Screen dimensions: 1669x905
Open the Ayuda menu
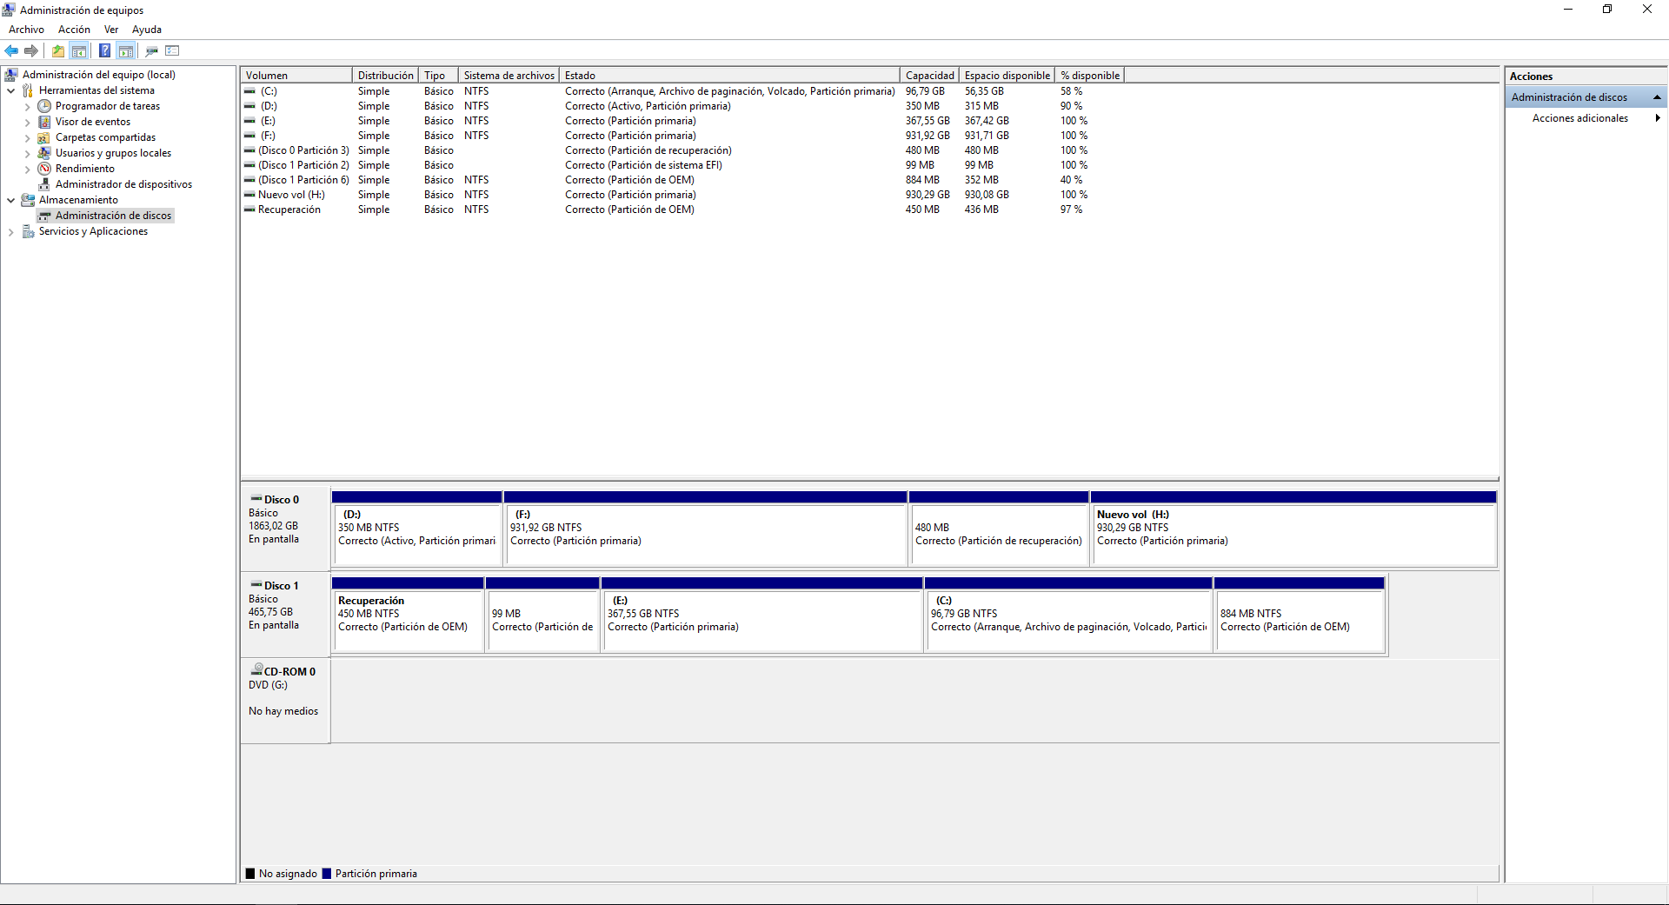pos(146,30)
